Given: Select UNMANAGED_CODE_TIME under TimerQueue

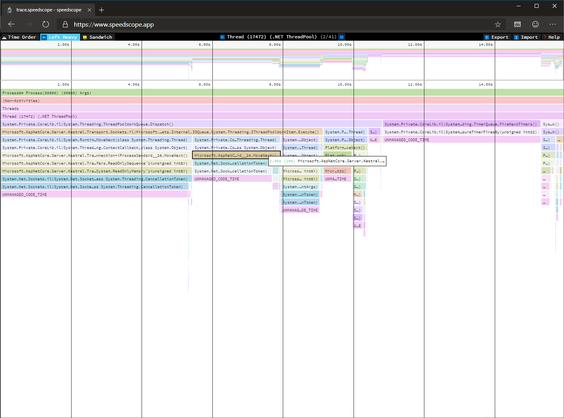Looking at the screenshot, I should (x=462, y=140).
